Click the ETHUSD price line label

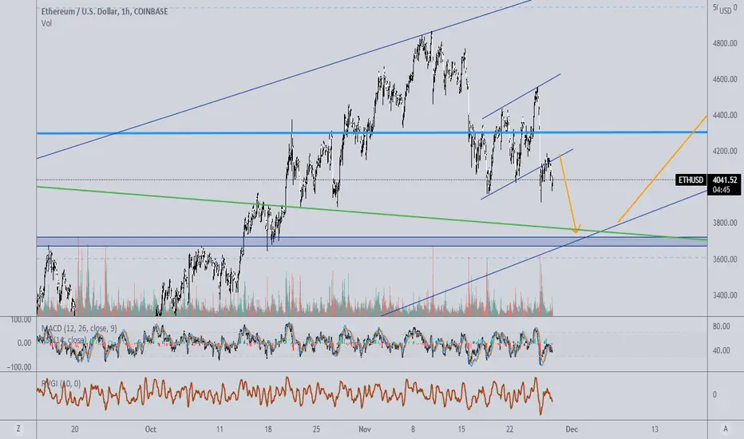pyautogui.click(x=691, y=180)
